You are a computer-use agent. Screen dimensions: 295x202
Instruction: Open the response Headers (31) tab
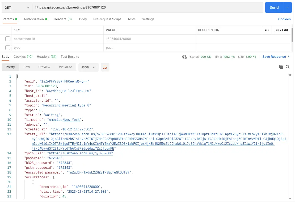pos(47,57)
